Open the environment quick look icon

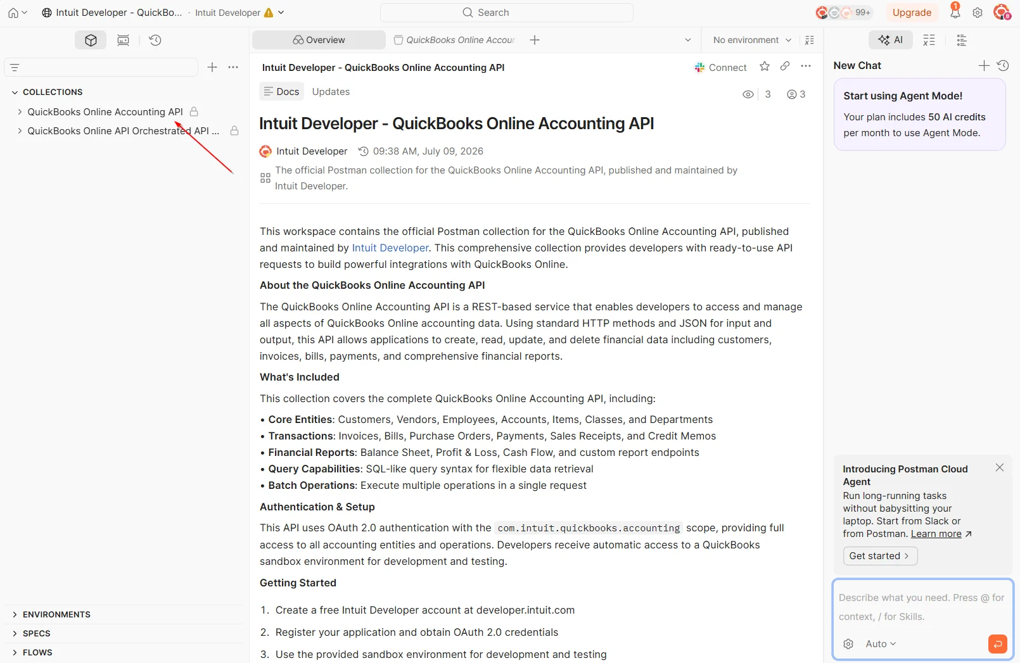810,40
